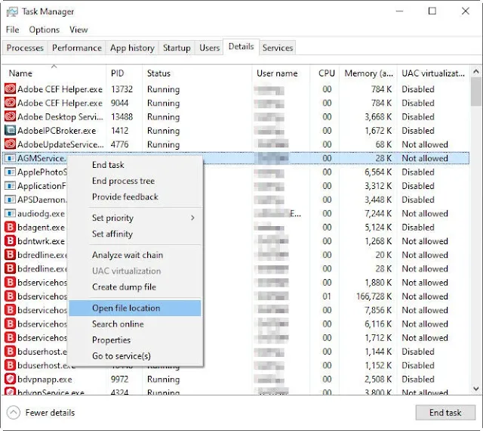This screenshot has height=431, width=483.
Task: Click the Adobe Desktop Service icon
Action: [x=10, y=116]
